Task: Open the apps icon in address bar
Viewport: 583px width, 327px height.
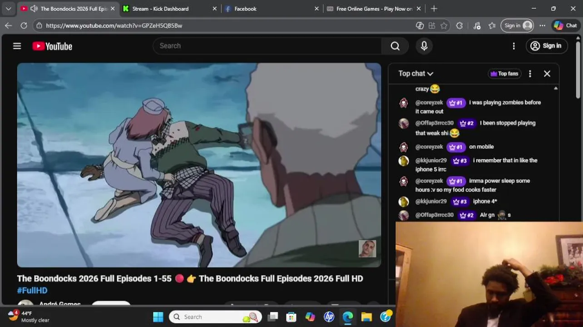Action: coord(432,25)
